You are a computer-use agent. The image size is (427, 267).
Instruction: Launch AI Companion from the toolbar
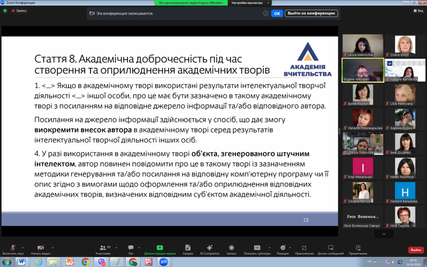(x=209, y=248)
